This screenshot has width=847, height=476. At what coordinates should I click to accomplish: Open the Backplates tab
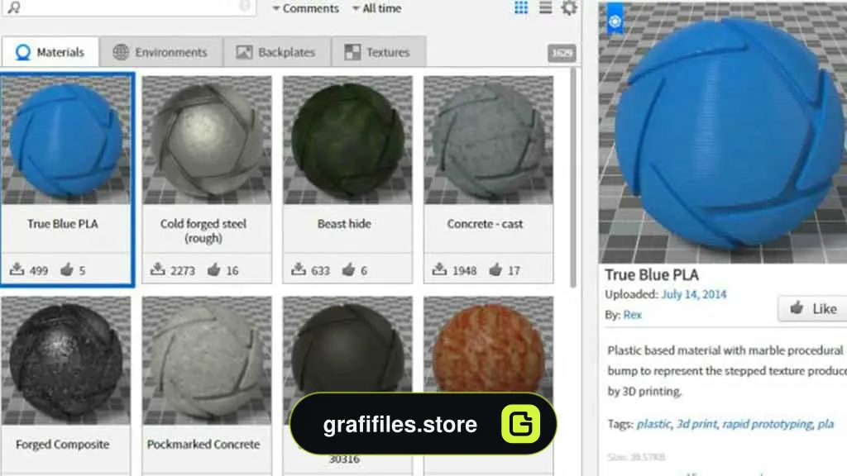coord(276,52)
